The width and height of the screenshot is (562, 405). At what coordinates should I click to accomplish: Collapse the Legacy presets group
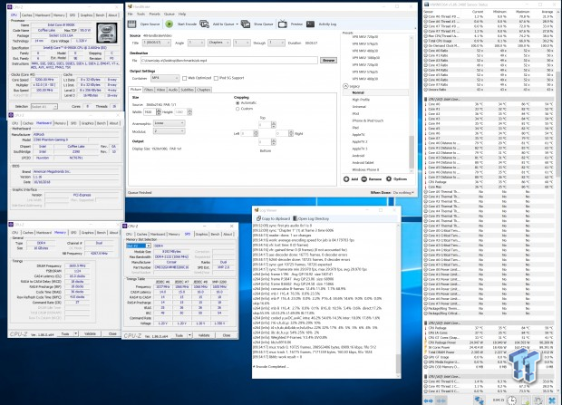[x=345, y=86]
